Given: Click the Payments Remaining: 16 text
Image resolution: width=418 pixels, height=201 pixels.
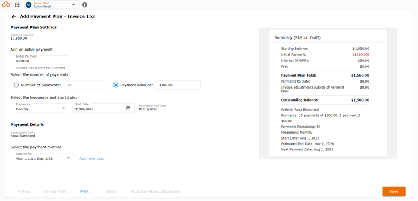Looking at the screenshot, I should pos(301,127).
